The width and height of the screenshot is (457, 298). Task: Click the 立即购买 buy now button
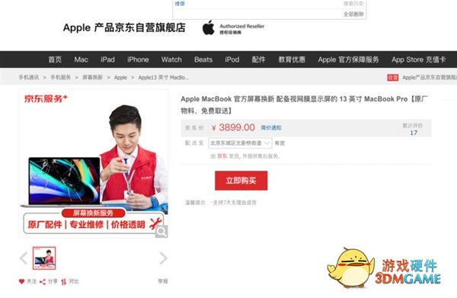tap(241, 181)
